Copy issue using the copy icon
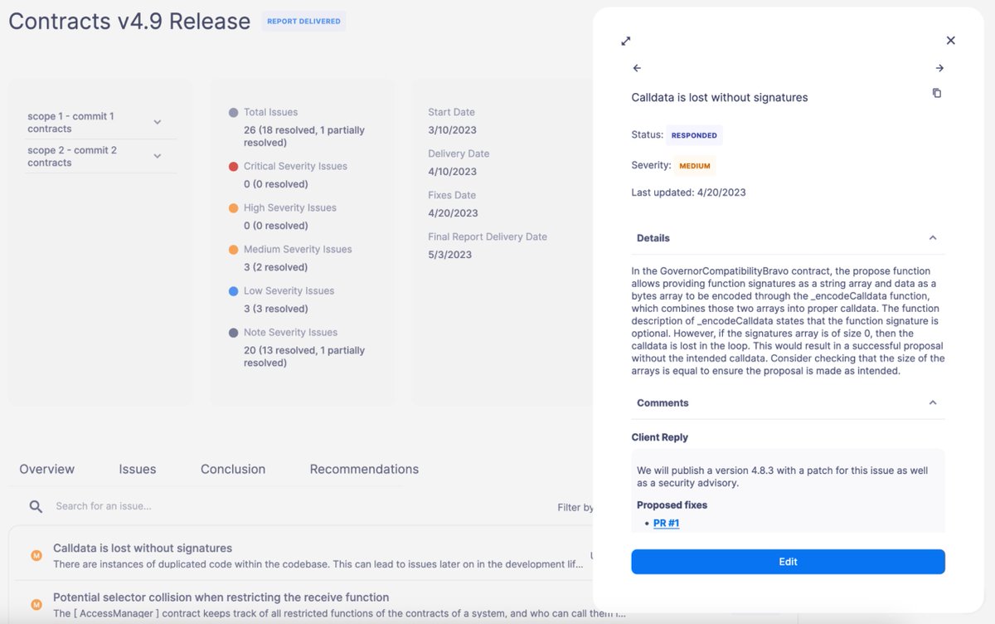 (937, 93)
